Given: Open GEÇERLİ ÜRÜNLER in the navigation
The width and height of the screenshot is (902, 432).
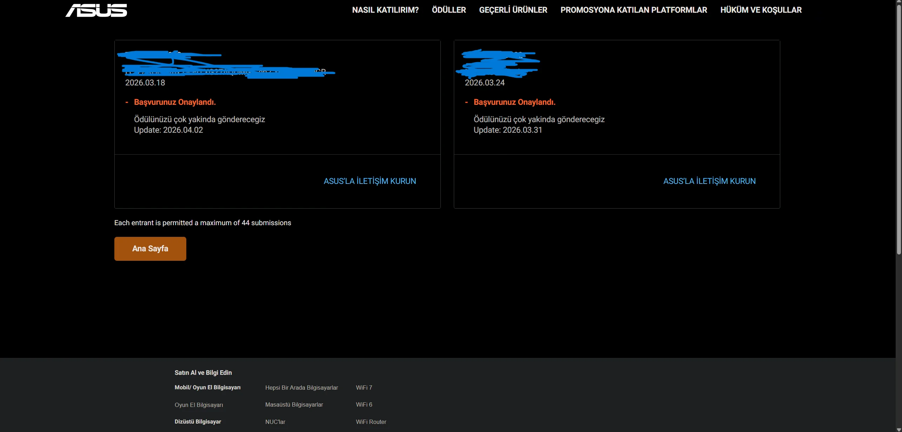Looking at the screenshot, I should point(513,10).
